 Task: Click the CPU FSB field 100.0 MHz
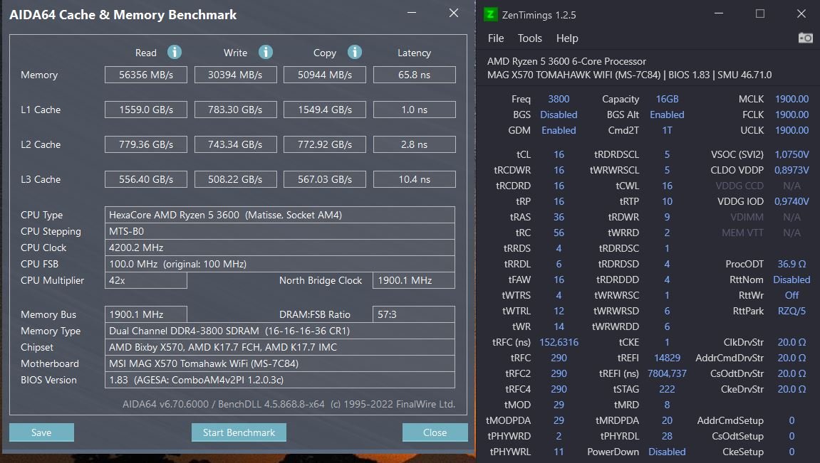pos(280,264)
